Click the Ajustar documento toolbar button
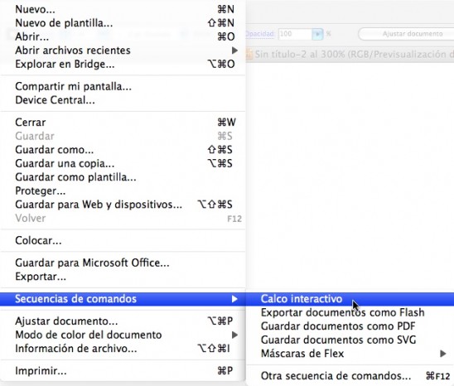 pyautogui.click(x=406, y=34)
